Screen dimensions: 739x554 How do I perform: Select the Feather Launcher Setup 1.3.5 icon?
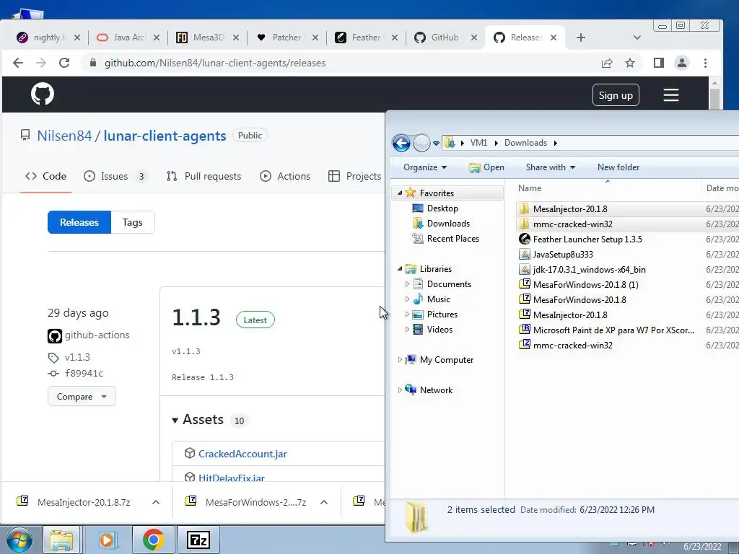coord(524,239)
